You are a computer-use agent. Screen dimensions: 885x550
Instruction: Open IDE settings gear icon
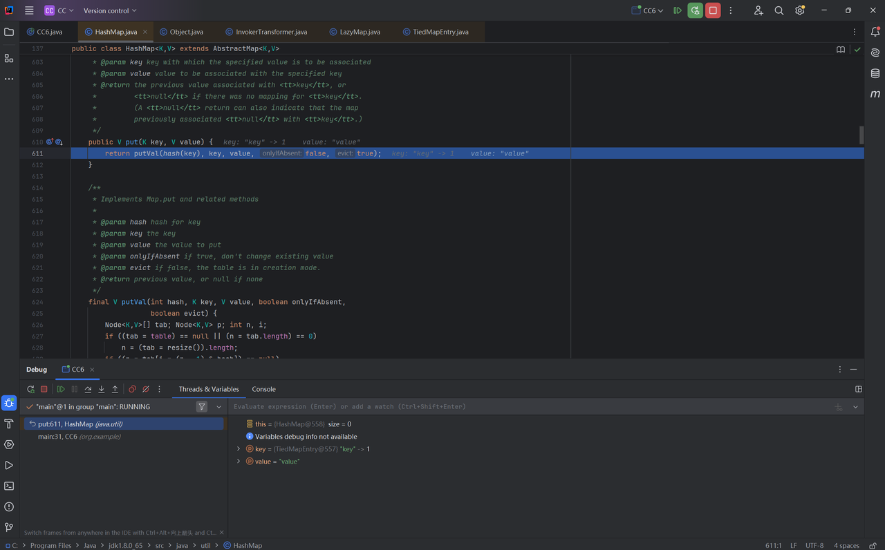[x=800, y=10]
